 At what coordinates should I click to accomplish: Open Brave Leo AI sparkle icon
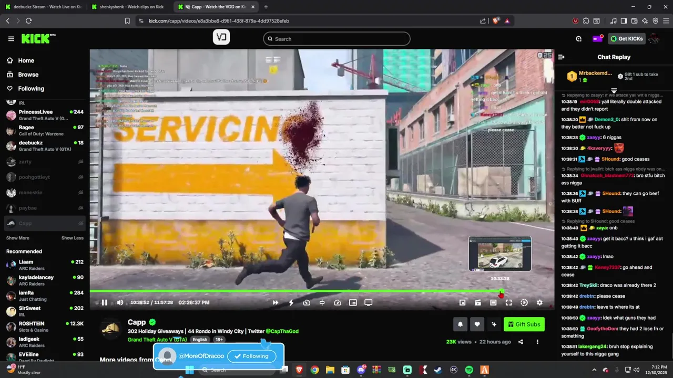[645, 21]
